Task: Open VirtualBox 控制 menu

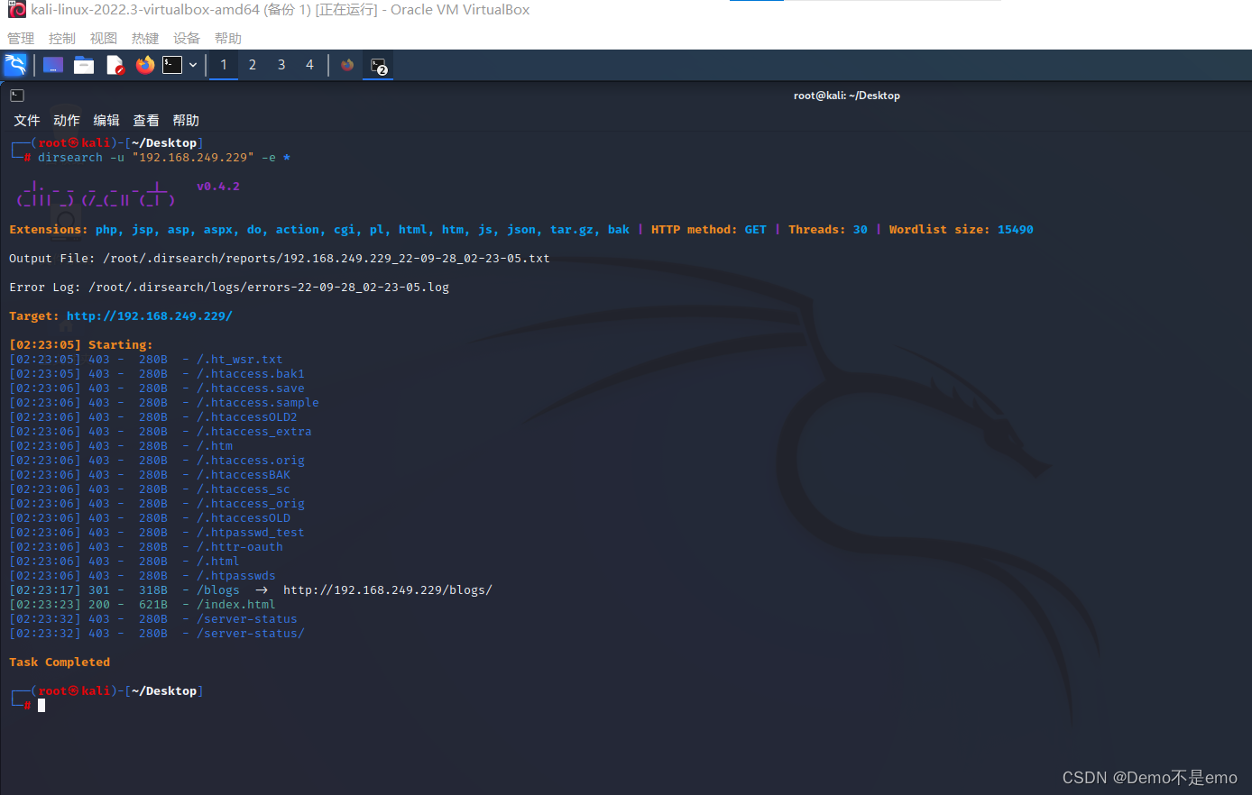Action: point(62,38)
